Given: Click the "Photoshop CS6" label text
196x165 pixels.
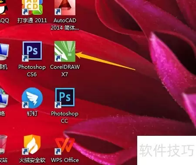Looking at the screenshot, I should (x=32, y=71).
